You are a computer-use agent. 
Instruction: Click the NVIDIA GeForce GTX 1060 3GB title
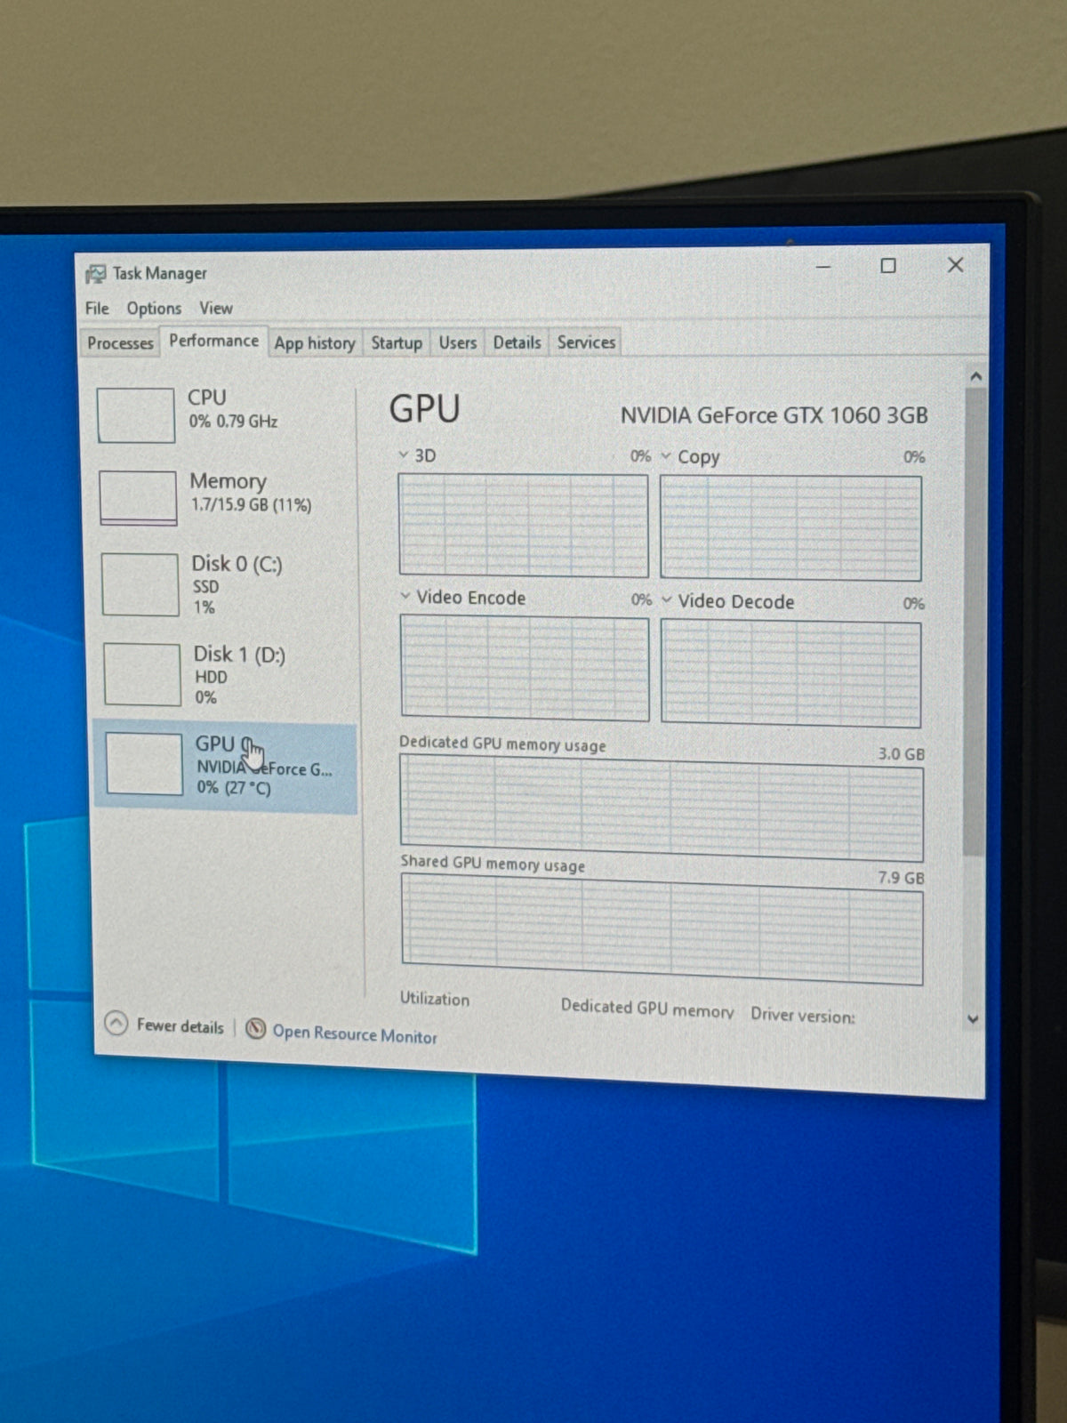[x=774, y=415]
